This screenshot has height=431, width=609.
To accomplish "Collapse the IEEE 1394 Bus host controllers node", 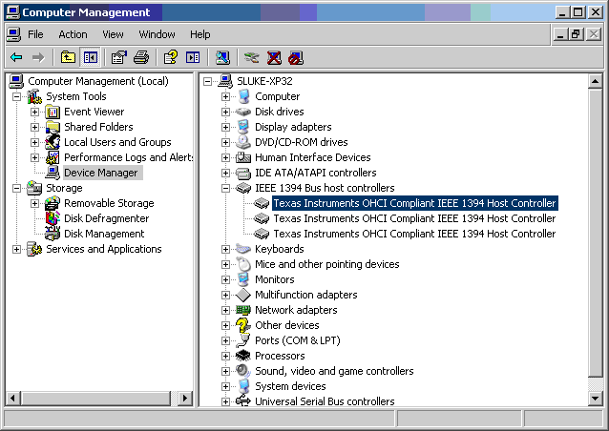I will pos(226,188).
